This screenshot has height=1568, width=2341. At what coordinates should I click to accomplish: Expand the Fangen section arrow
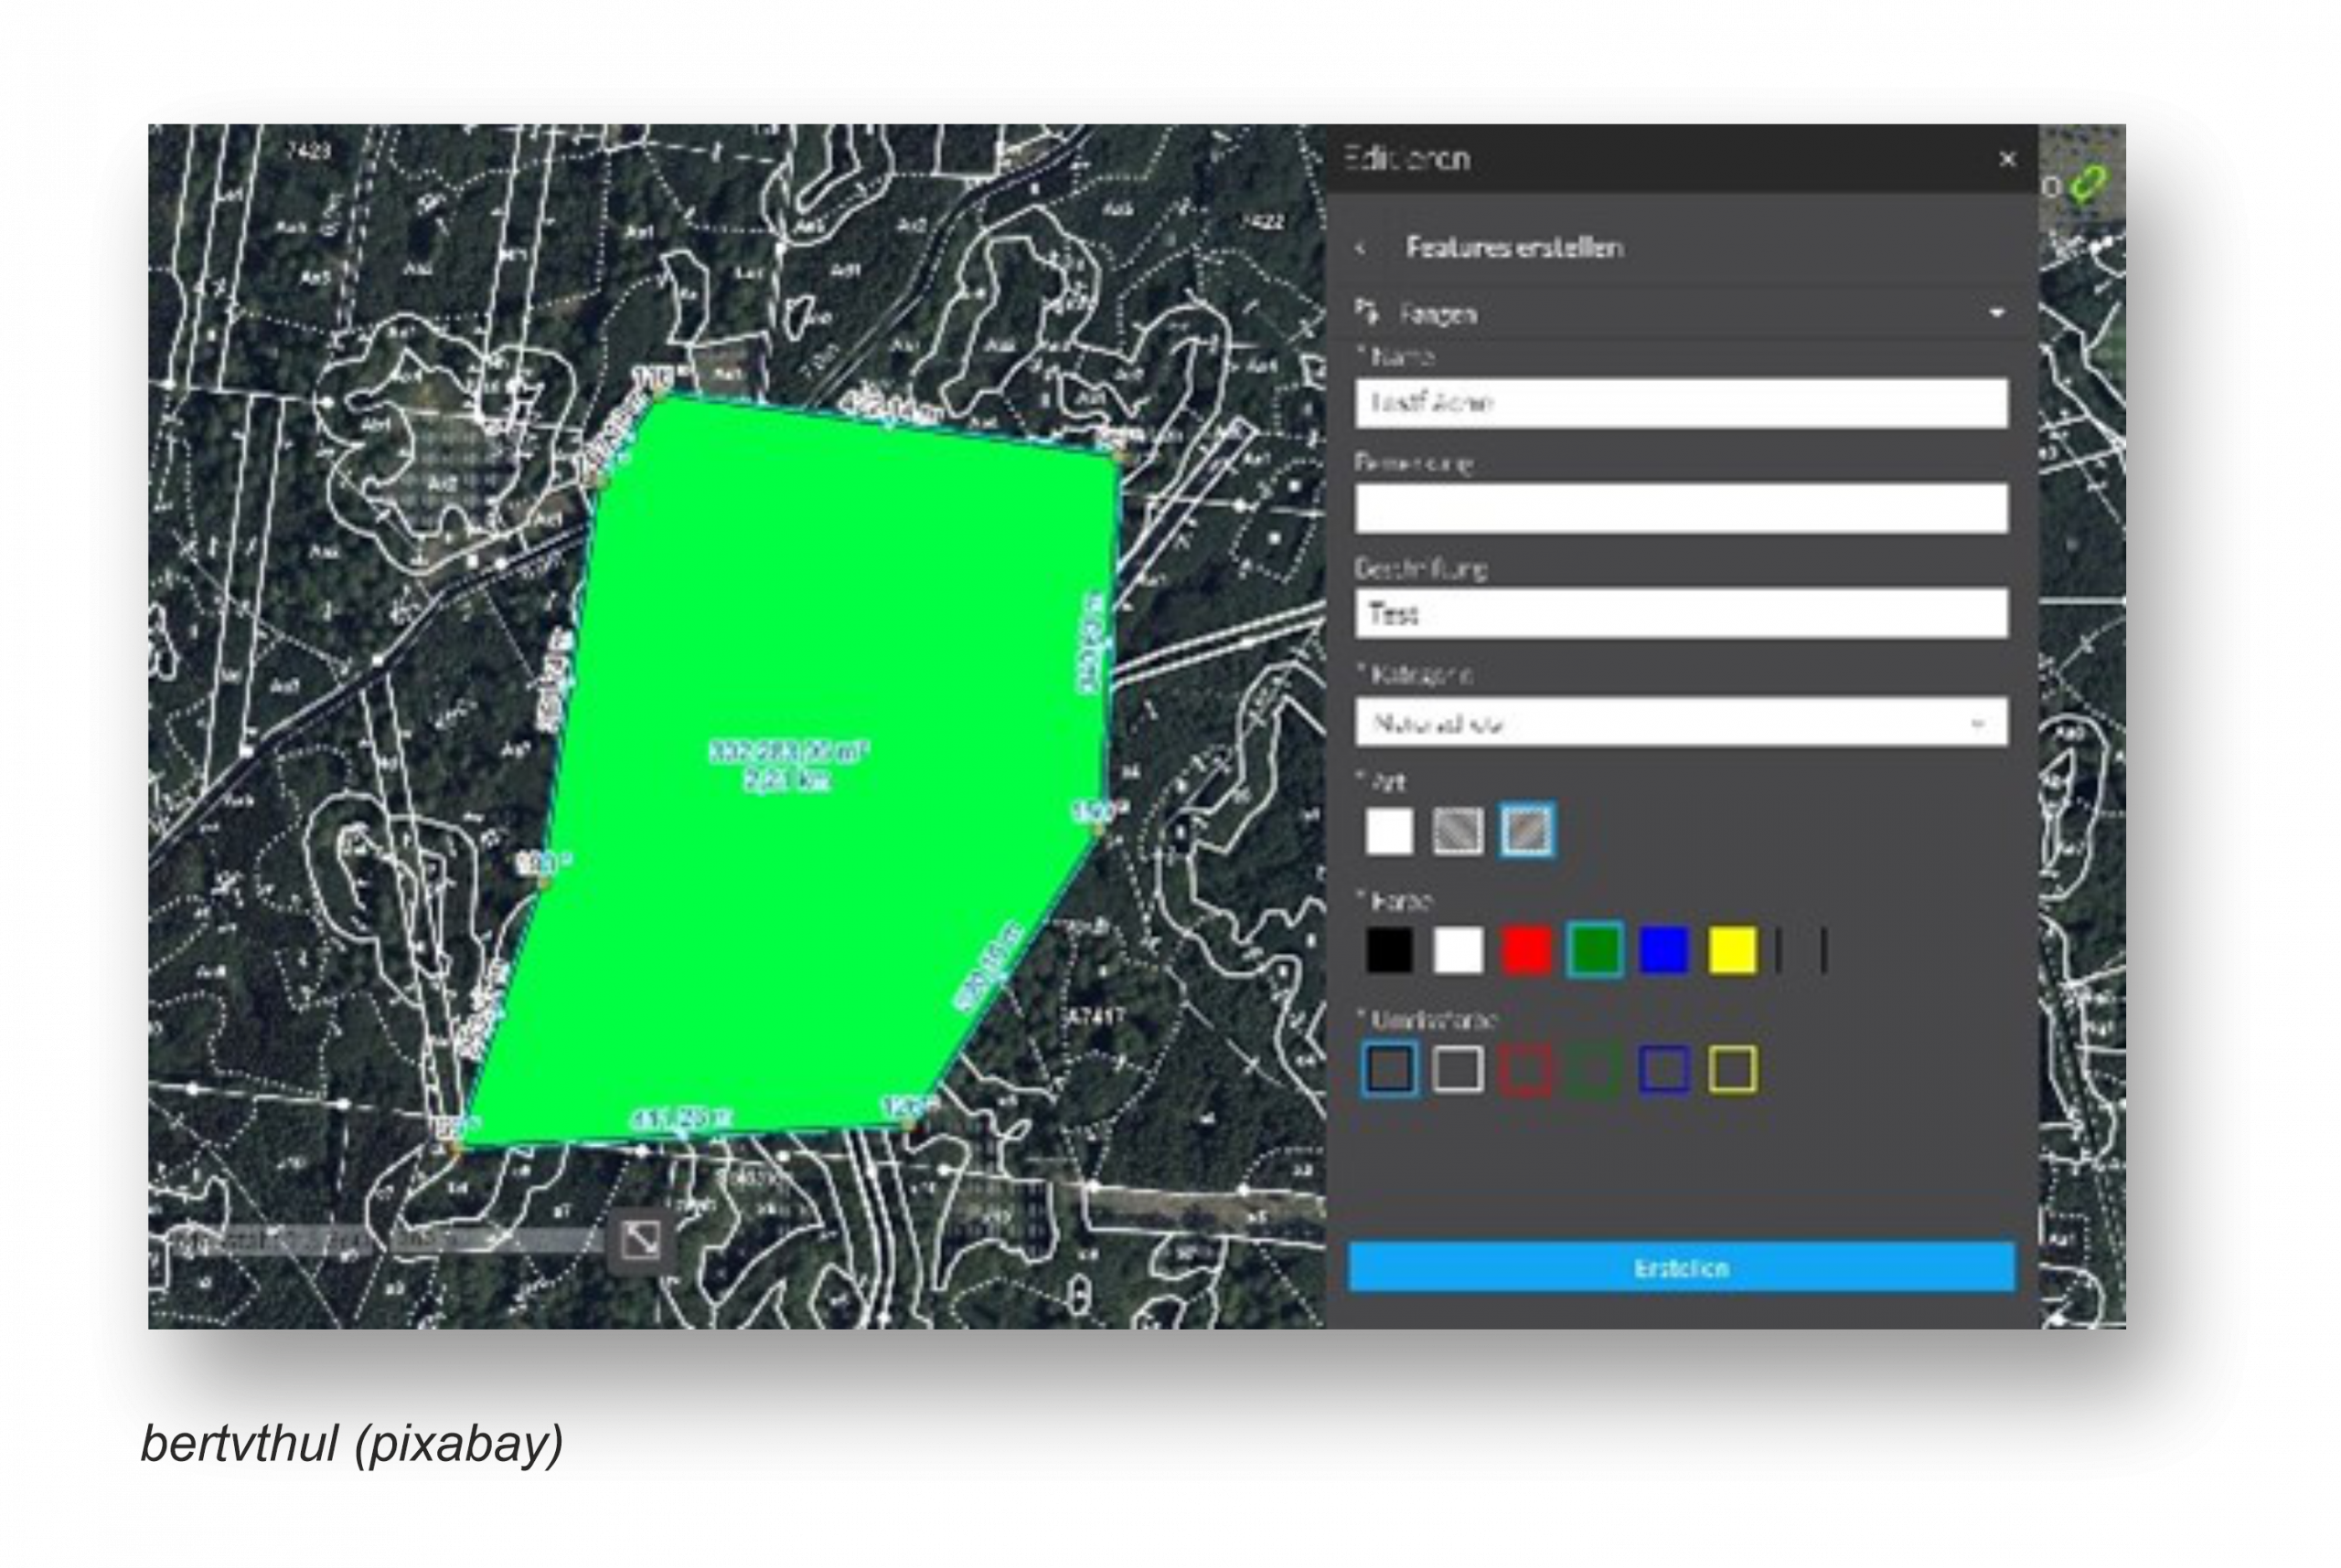tap(1996, 313)
